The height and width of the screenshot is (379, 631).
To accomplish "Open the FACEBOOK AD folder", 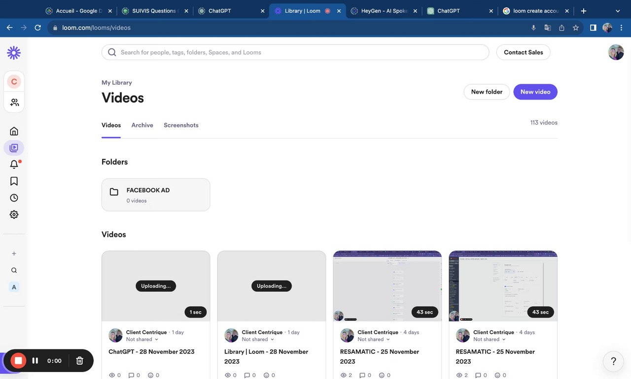I will [x=156, y=195].
